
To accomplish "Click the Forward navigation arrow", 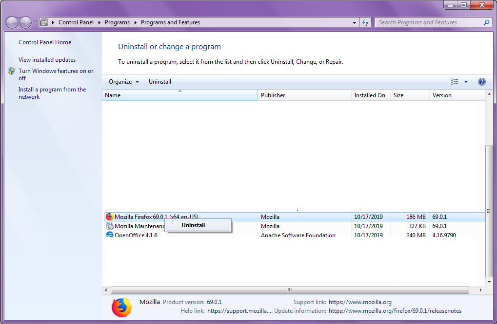I will click(x=25, y=22).
